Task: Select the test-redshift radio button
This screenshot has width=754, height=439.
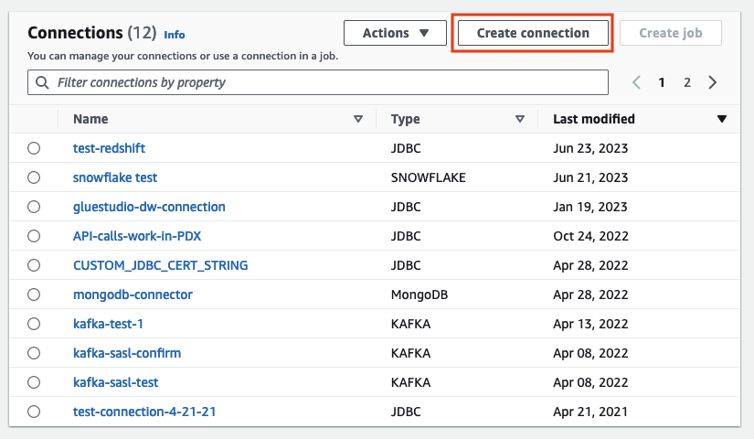Action: pos(34,148)
